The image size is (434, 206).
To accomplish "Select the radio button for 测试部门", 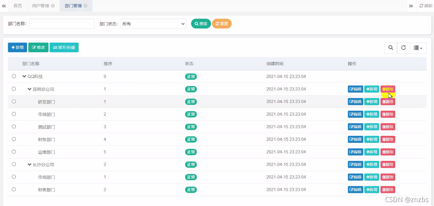I will coord(14,127).
